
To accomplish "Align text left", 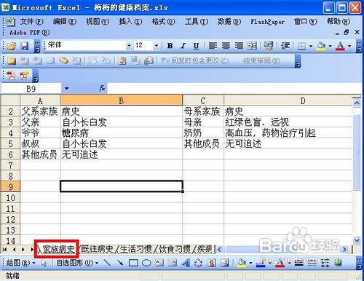I will pos(213,46).
